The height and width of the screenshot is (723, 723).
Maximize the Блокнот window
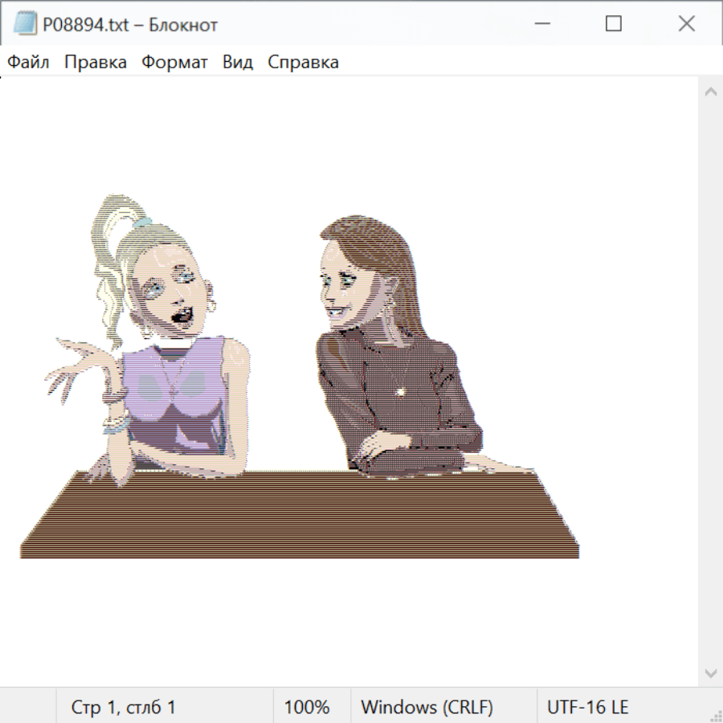coord(614,24)
